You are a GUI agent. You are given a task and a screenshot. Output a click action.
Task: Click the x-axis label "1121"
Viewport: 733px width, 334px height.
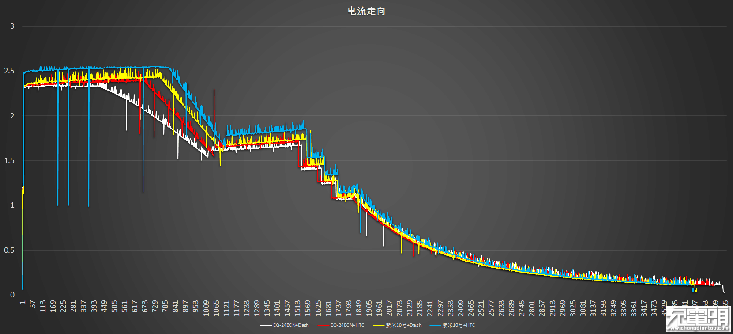click(x=226, y=308)
